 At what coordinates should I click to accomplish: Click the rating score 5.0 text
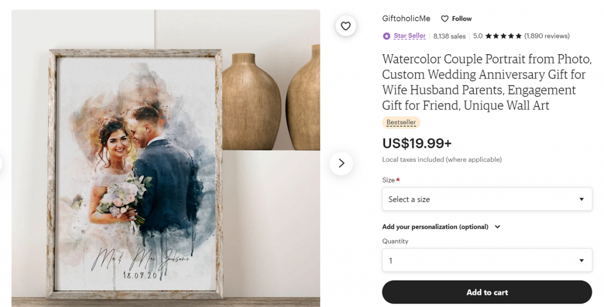pyautogui.click(x=478, y=36)
